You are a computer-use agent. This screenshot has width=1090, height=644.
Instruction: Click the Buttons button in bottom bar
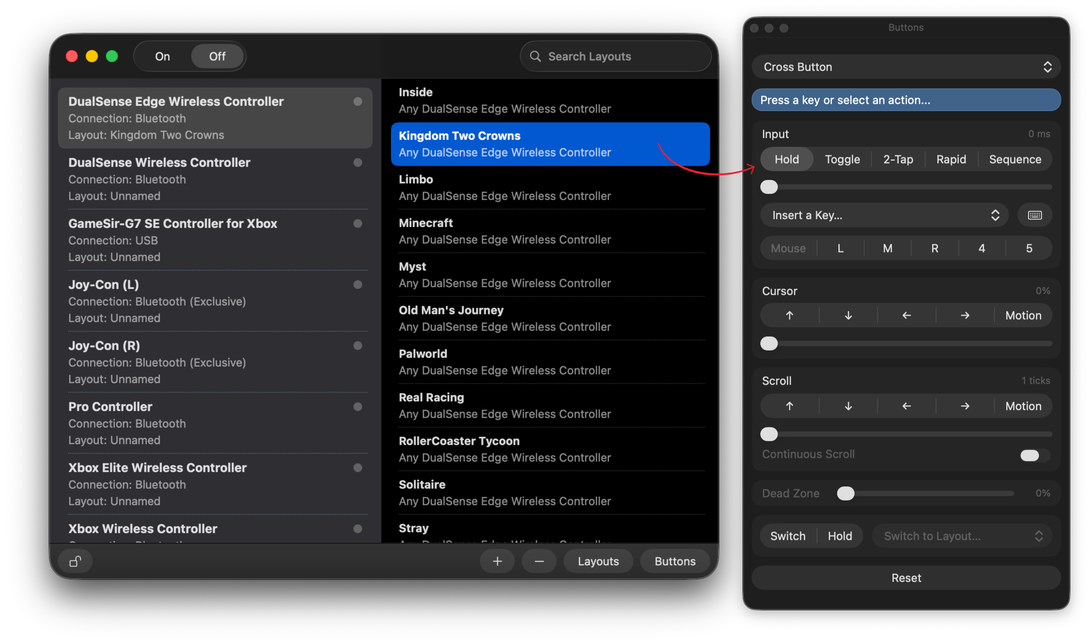(675, 561)
